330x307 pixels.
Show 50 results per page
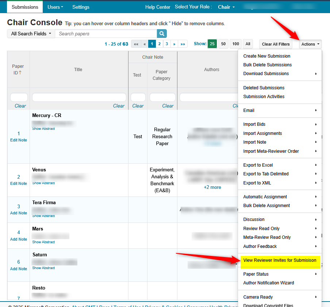coord(223,44)
